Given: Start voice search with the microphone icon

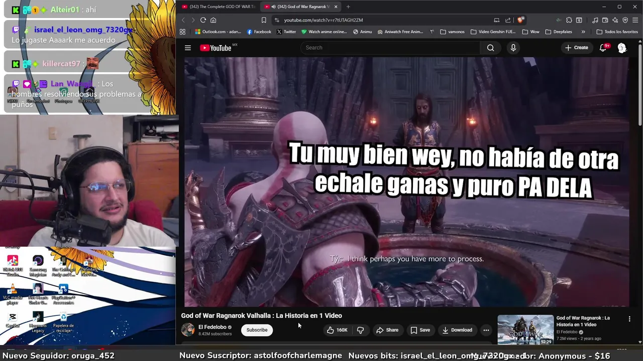Looking at the screenshot, I should [513, 48].
